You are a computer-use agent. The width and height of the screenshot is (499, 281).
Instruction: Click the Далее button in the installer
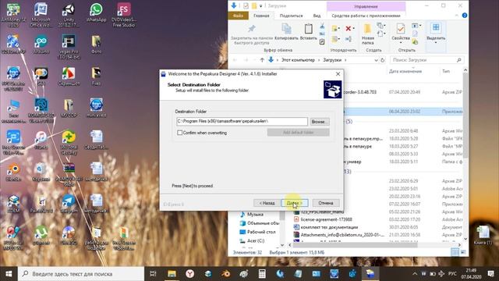[295, 203]
